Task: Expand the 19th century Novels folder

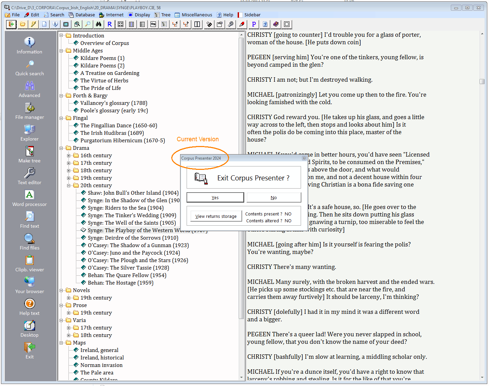Action: pyautogui.click(x=69, y=298)
